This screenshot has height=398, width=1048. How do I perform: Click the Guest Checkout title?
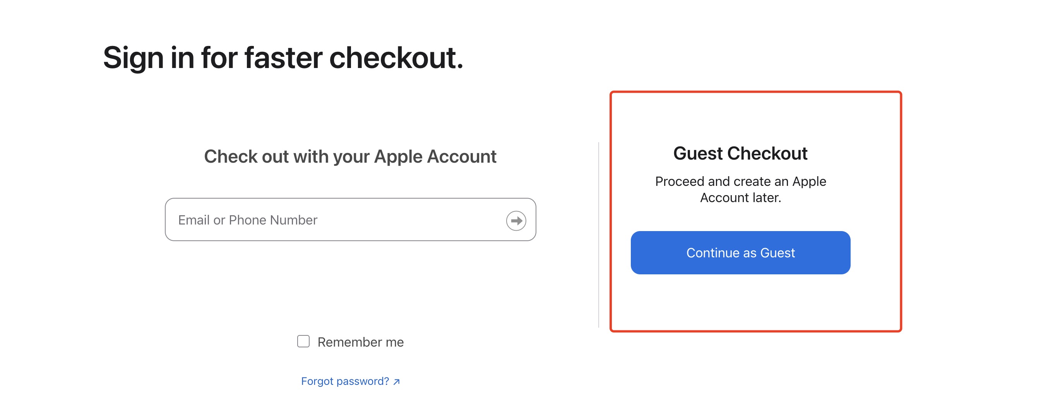[740, 153]
